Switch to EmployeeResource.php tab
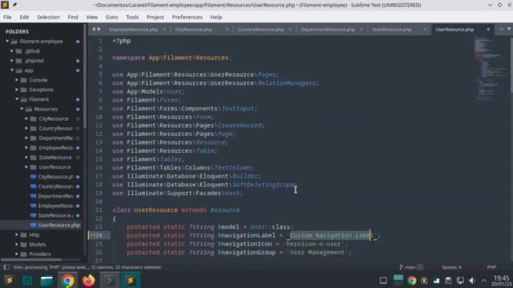The width and height of the screenshot is (513, 288). 133,30
